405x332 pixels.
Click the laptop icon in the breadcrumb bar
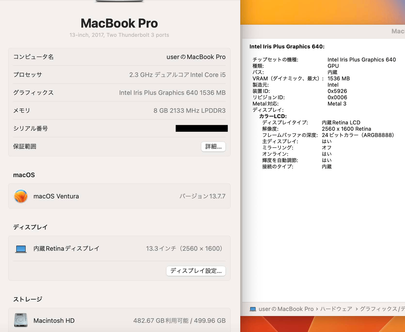(253, 309)
